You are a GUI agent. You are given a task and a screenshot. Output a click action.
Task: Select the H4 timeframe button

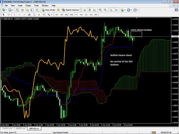pos(81,15)
